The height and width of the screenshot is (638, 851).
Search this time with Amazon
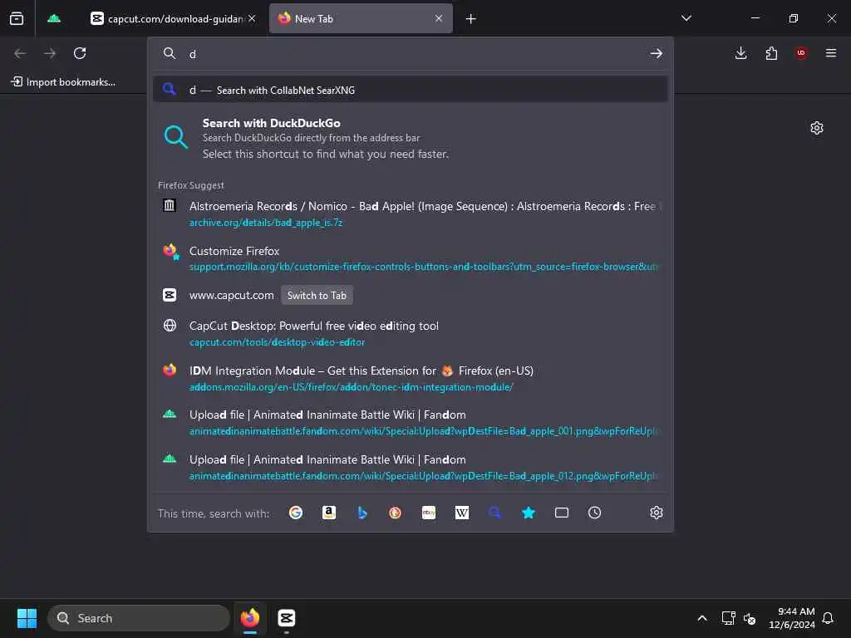coord(329,513)
